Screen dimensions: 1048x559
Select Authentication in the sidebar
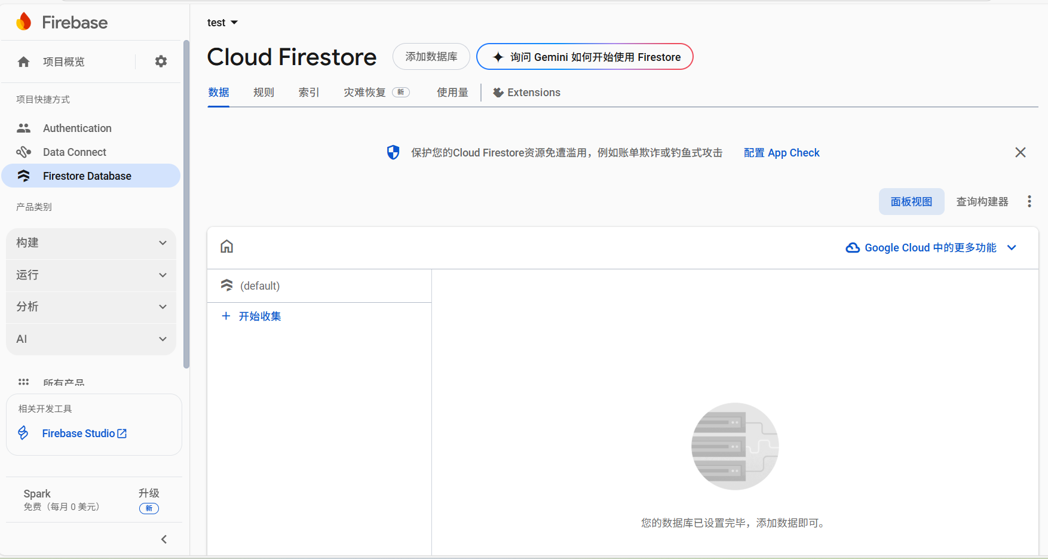(76, 128)
